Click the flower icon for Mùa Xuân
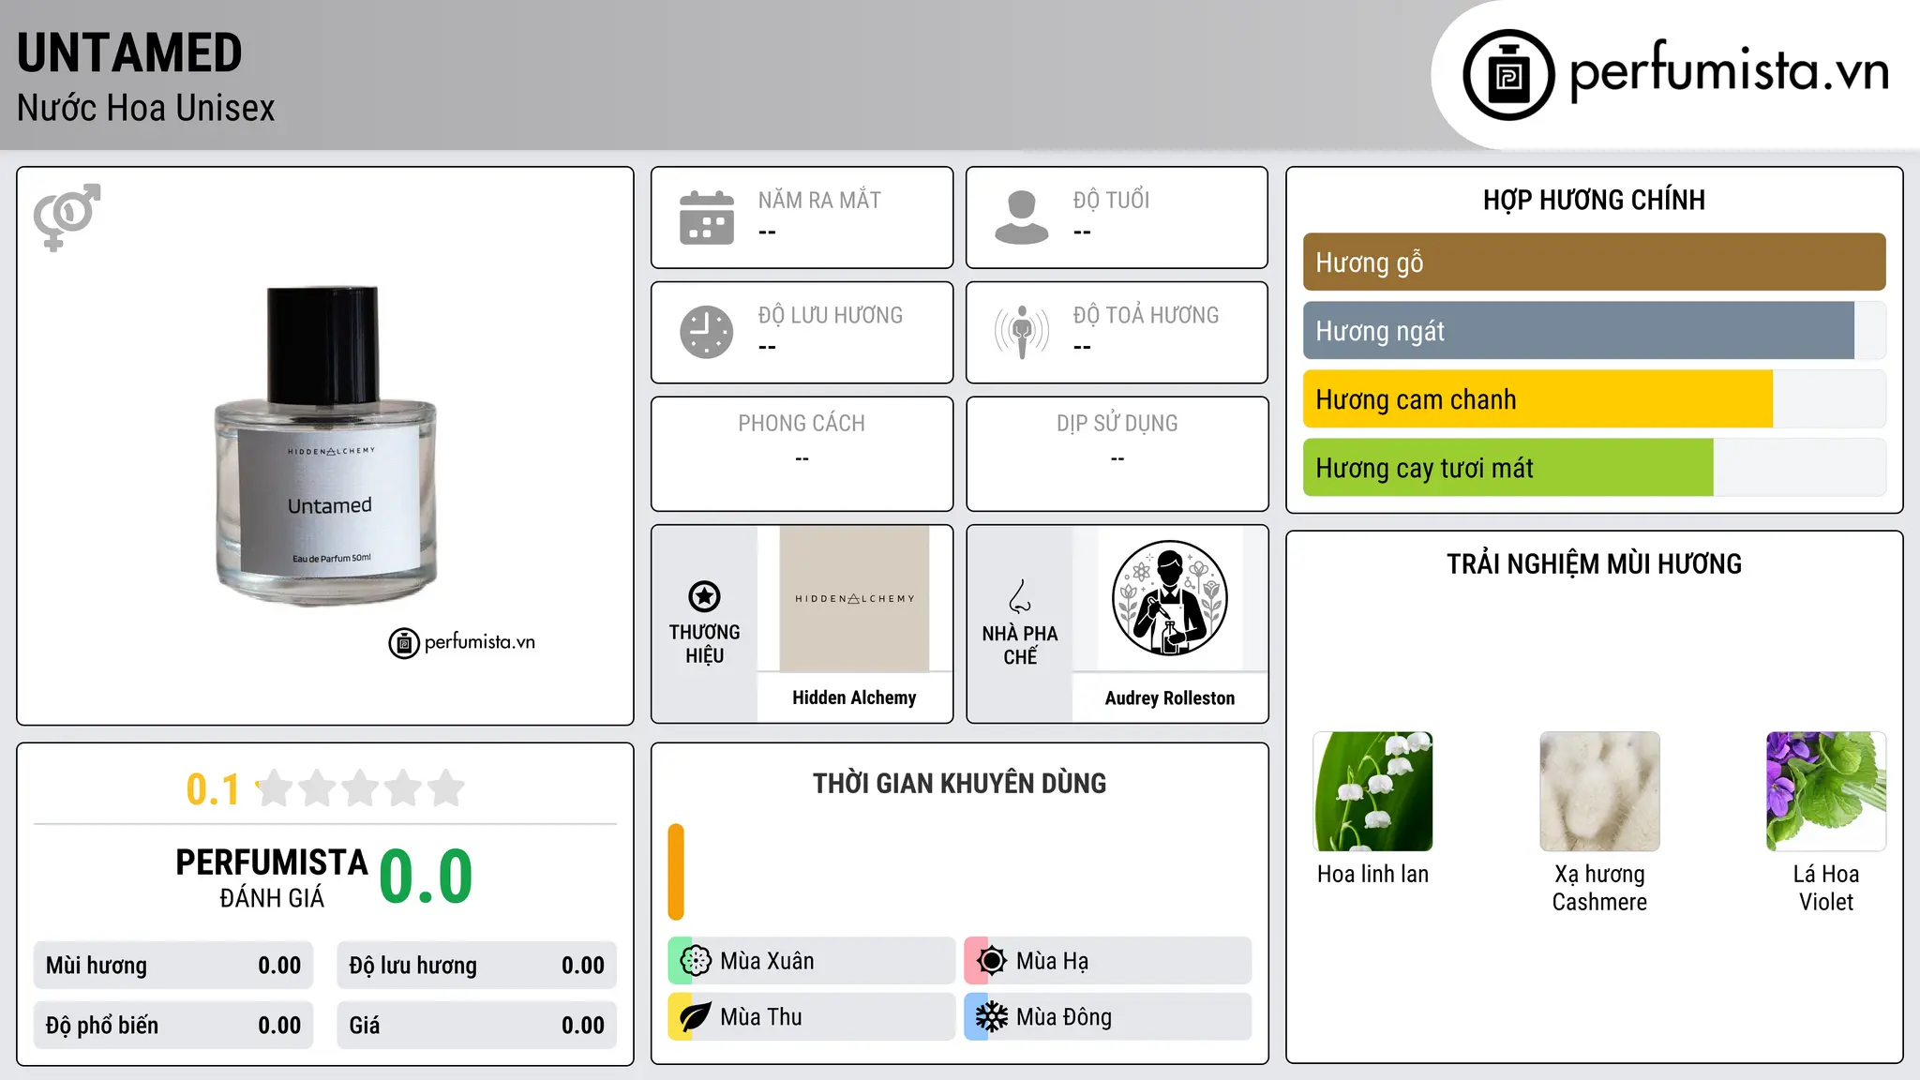Image resolution: width=1920 pixels, height=1080 pixels. 696,961
